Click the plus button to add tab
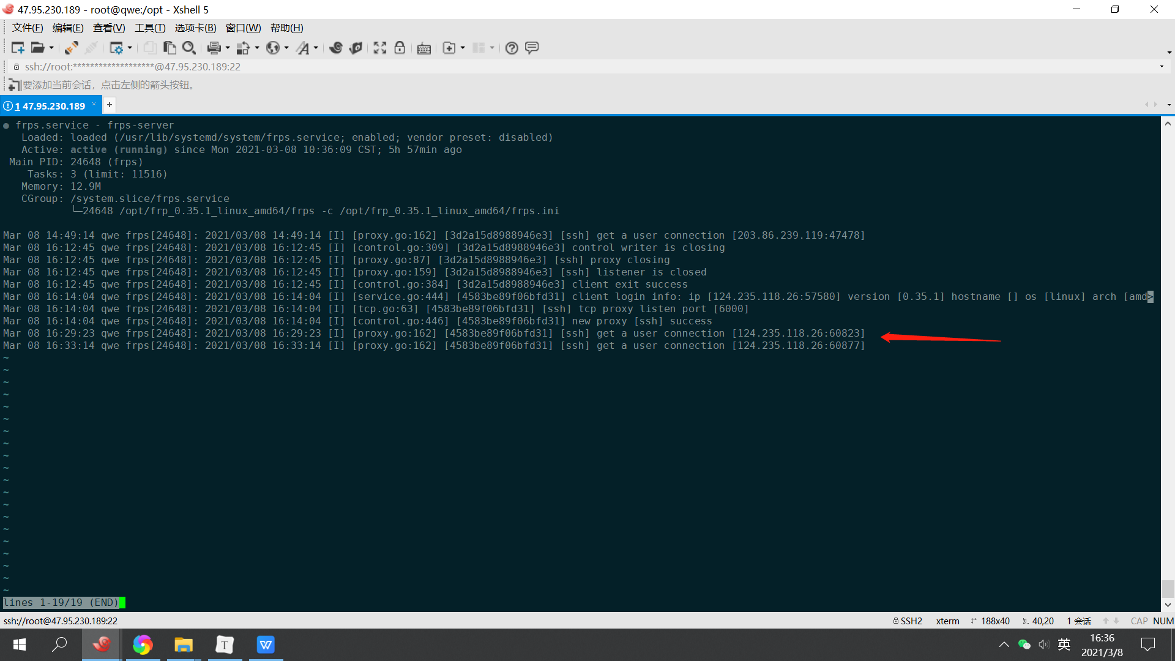This screenshot has width=1175, height=661. 110,105
